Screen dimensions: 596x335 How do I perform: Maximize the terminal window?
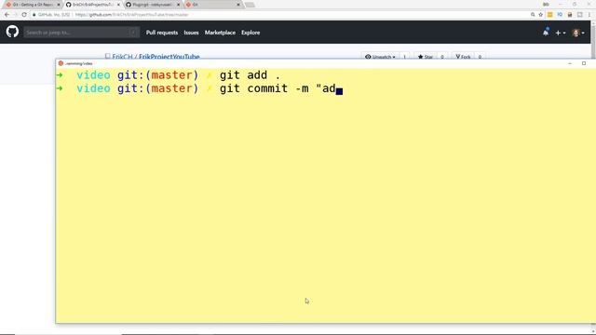pos(584,63)
